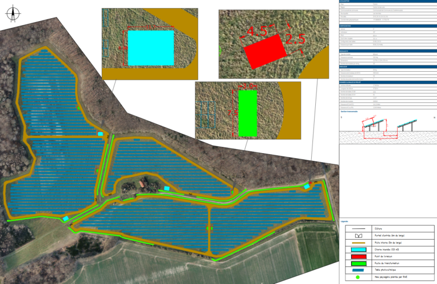Click the blue Table photovoltaïque legend symbol

click(358, 270)
